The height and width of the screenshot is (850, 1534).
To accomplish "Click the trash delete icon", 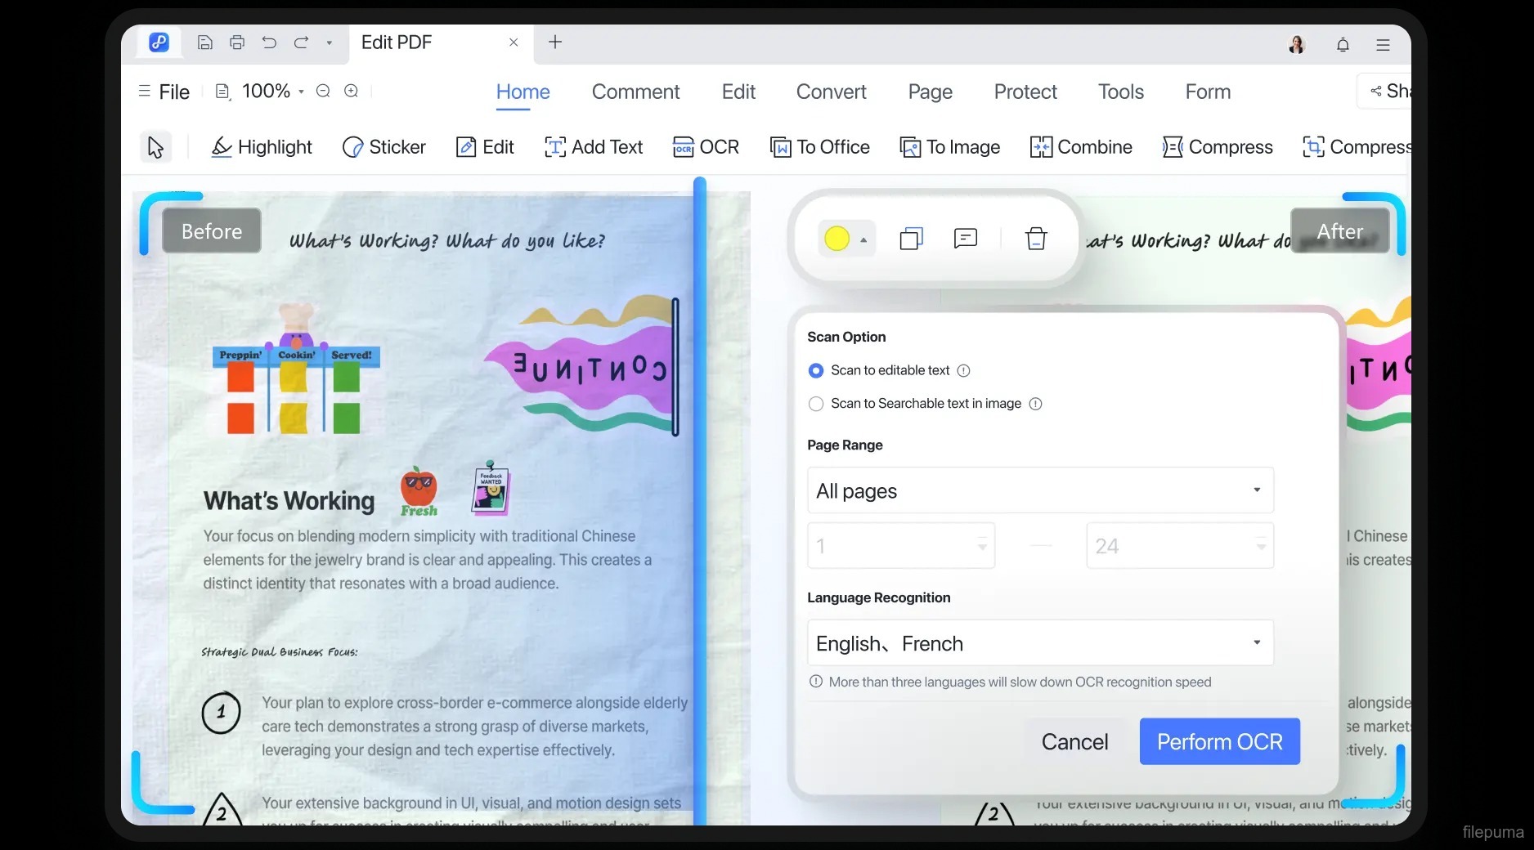I will 1036,239.
